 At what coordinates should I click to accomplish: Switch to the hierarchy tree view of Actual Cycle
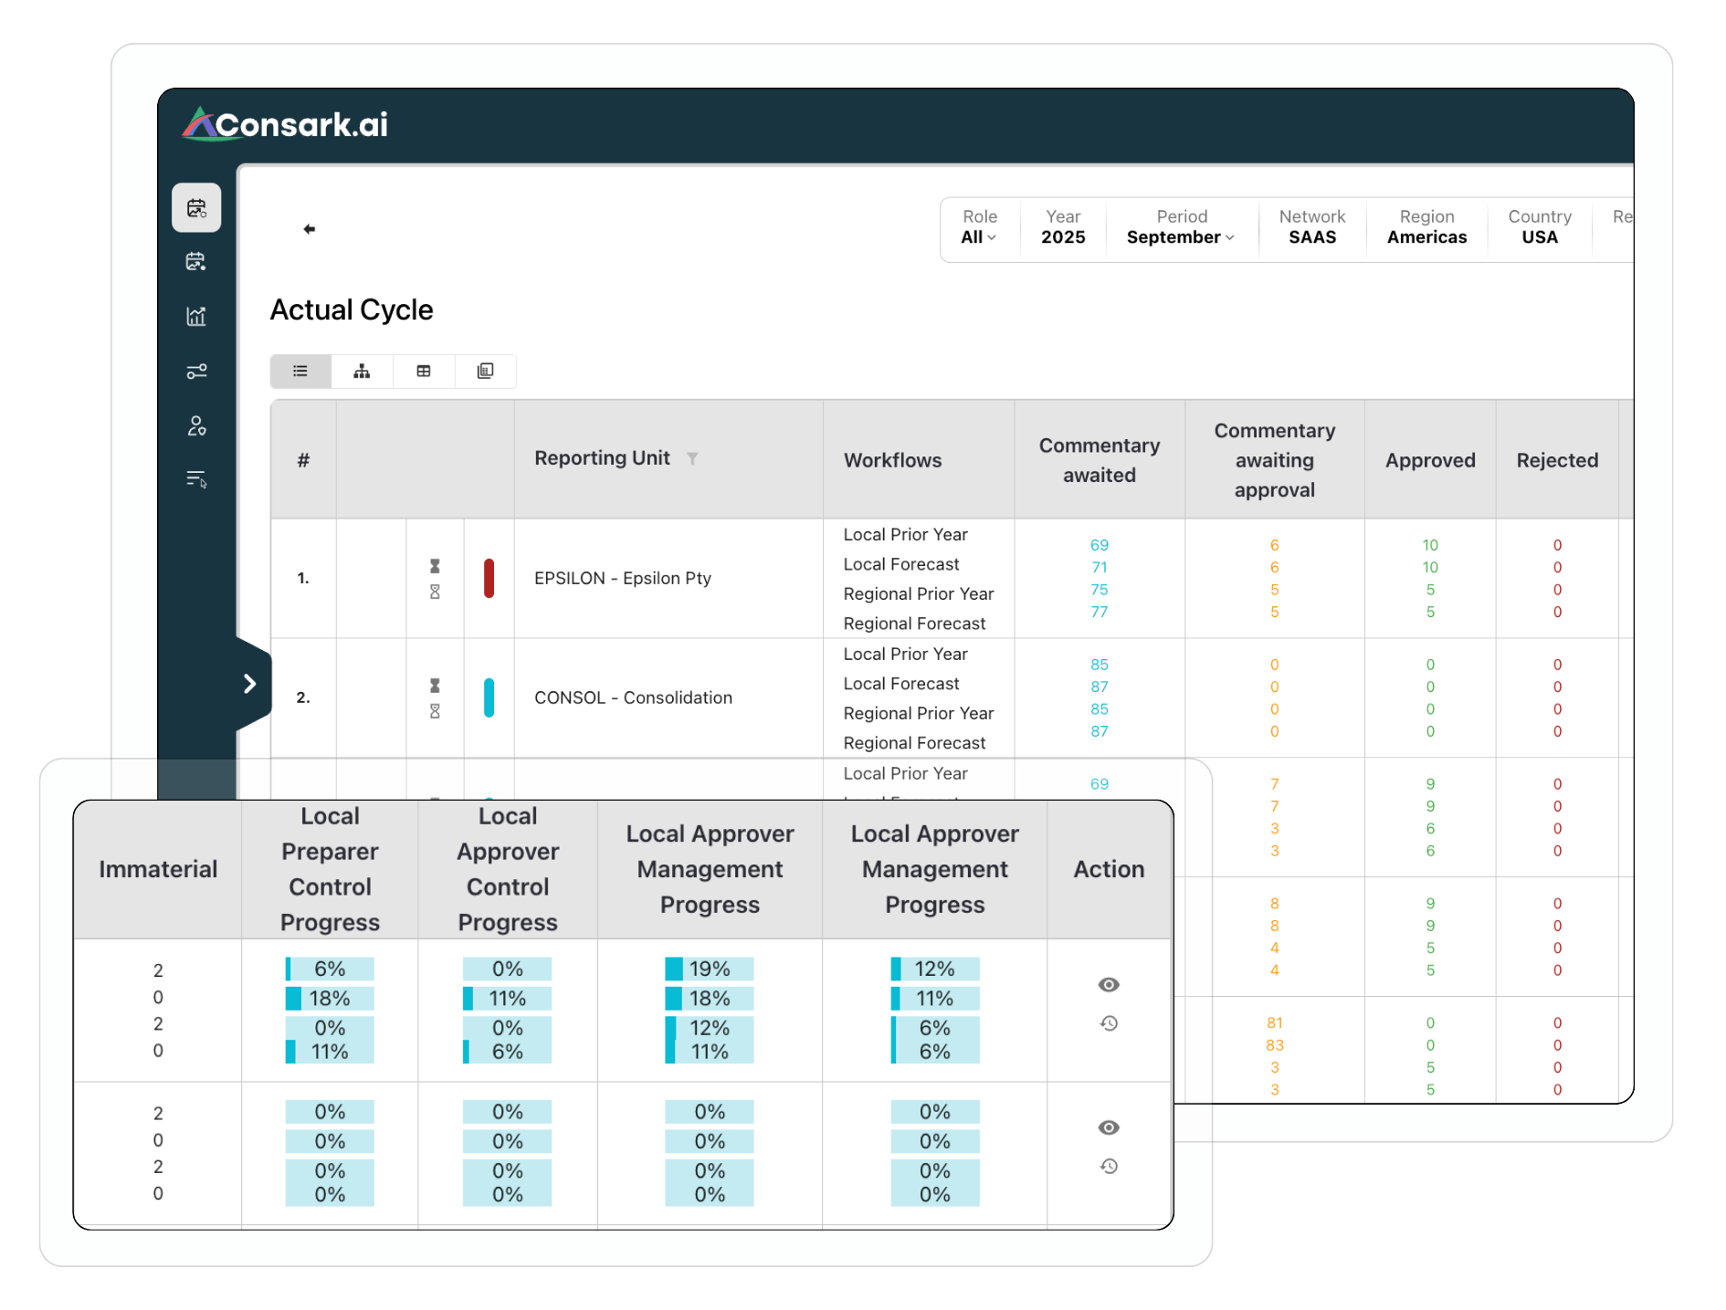tap(362, 371)
